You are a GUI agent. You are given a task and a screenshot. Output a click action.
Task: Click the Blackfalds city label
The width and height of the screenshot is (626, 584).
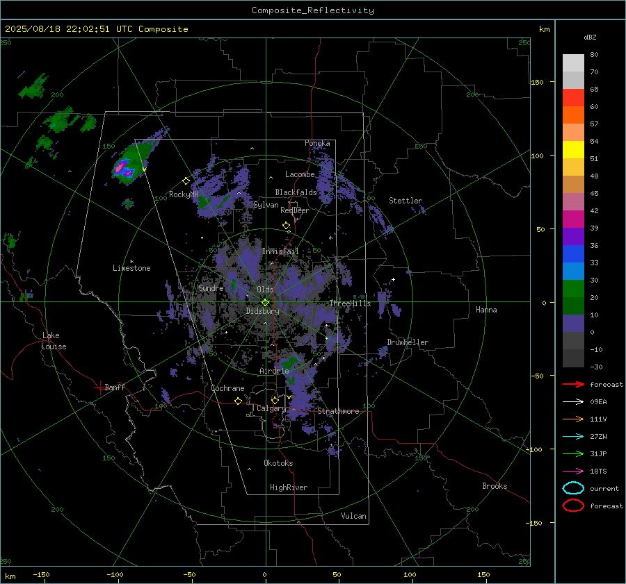(296, 192)
